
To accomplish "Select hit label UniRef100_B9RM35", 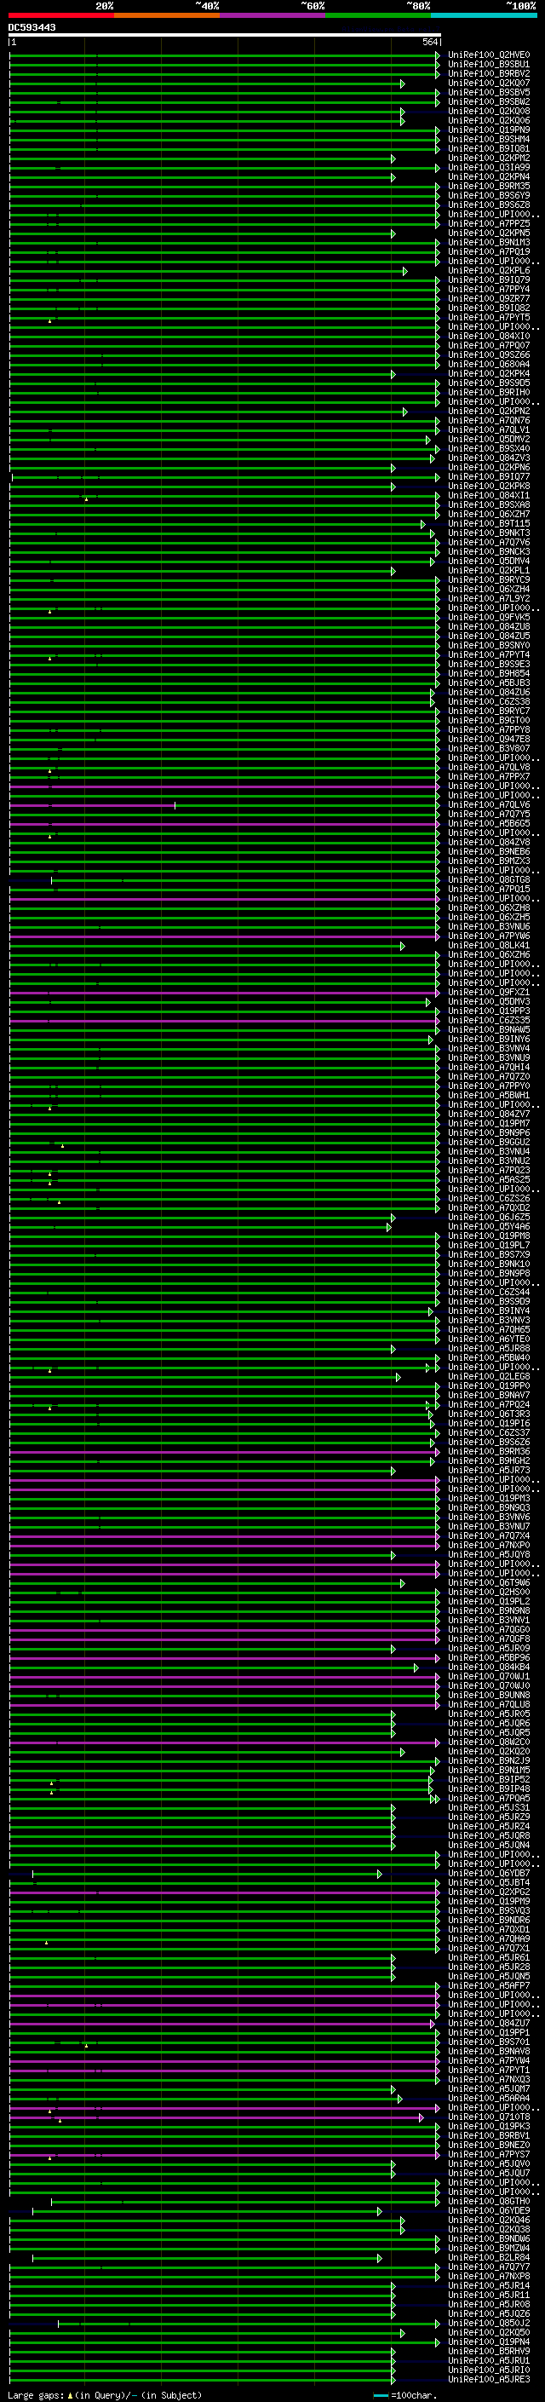I will pyautogui.click(x=489, y=187).
